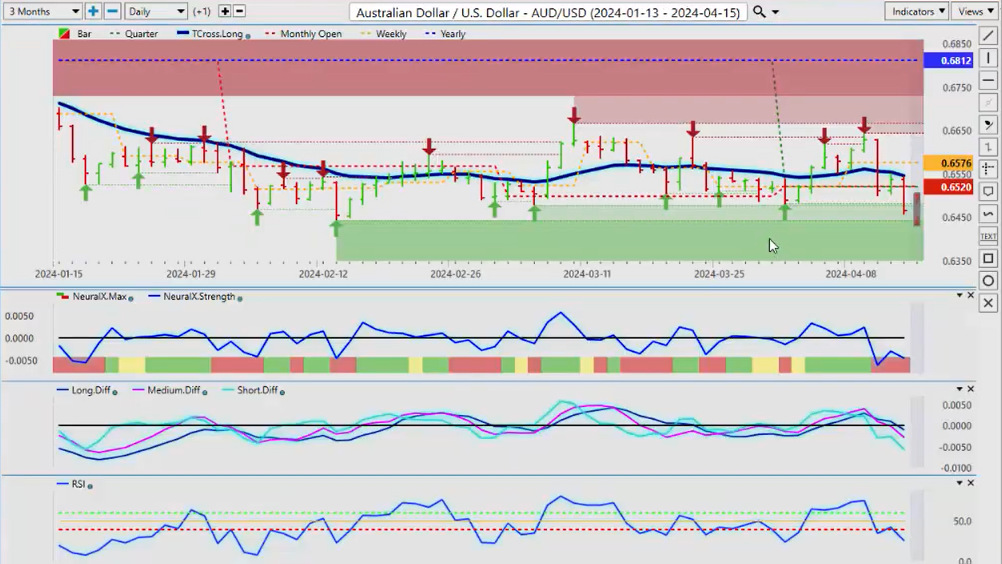Image resolution: width=1002 pixels, height=564 pixels.
Task: Open the RSI panel options arrow
Action: (960, 483)
